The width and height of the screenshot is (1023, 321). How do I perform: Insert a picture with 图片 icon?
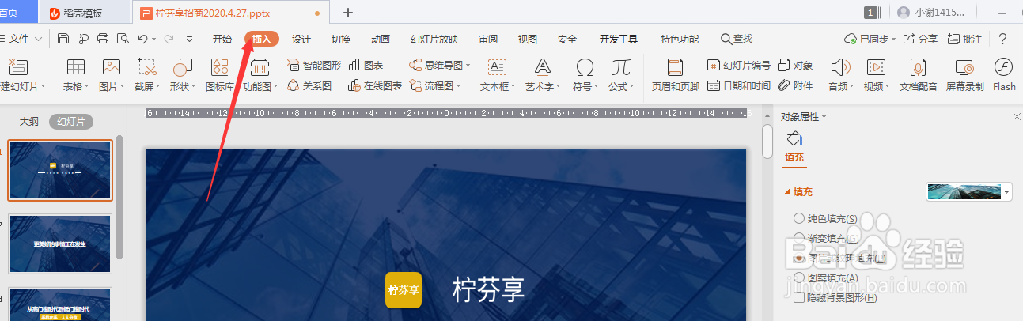point(112,75)
